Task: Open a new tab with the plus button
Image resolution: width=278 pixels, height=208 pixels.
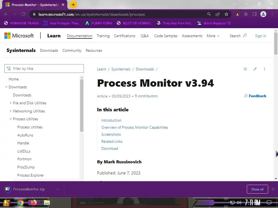Action: (73, 5)
